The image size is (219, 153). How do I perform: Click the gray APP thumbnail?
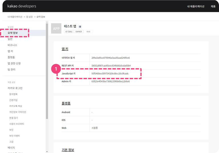coord(56,28)
